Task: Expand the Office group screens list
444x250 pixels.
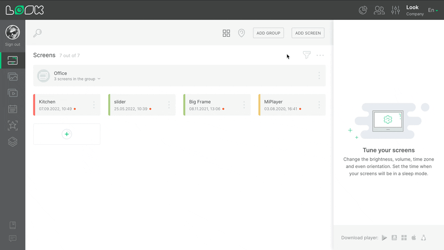Action: pos(77,79)
